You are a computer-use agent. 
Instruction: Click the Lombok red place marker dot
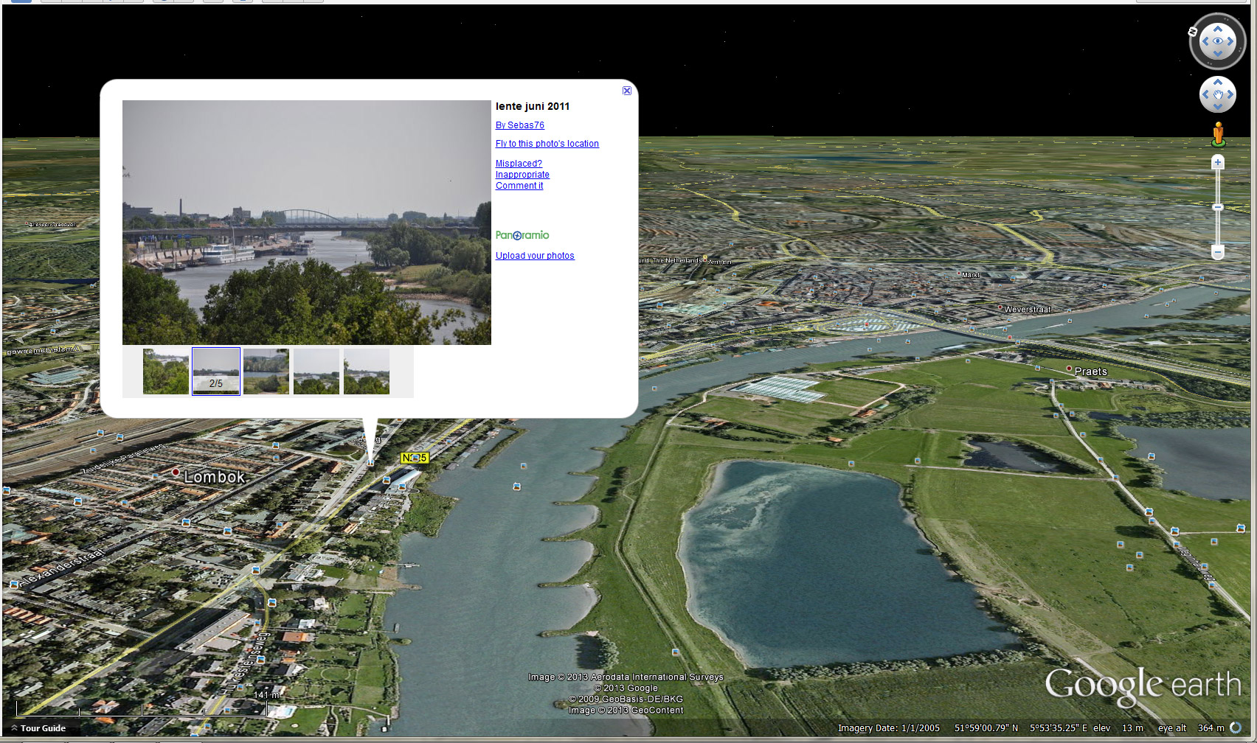click(x=176, y=472)
